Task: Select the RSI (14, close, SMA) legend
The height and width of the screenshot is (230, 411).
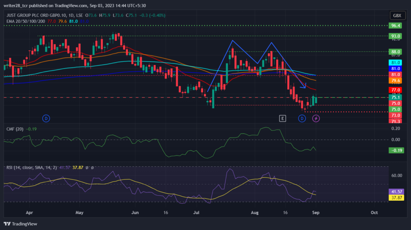Action: 31,167
